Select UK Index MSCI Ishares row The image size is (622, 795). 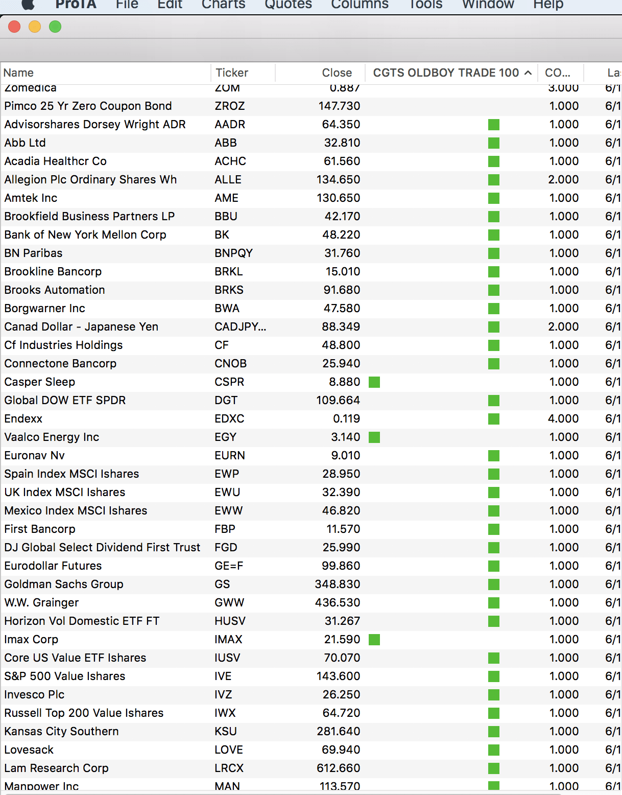click(311, 493)
